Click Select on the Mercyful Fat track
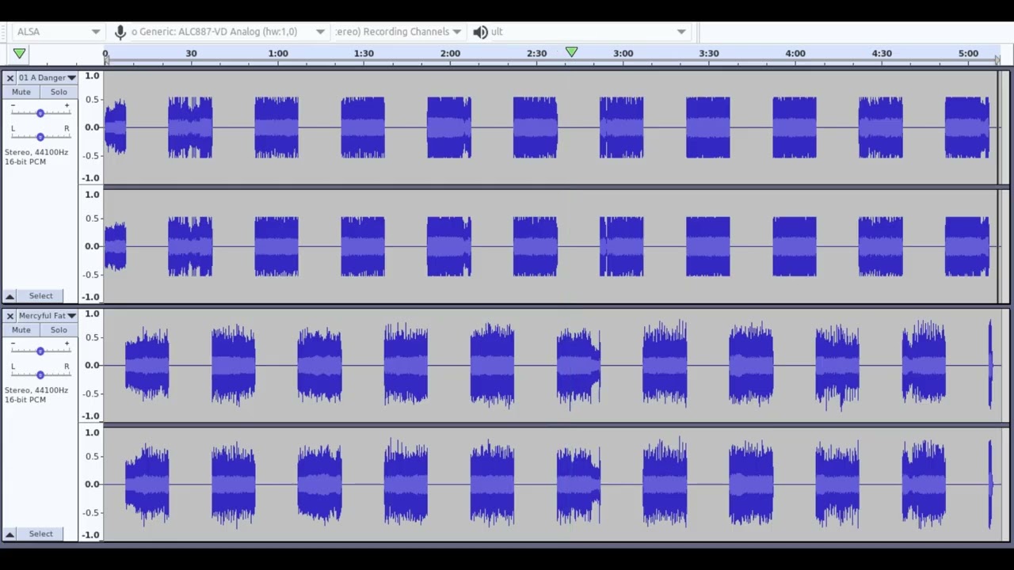The image size is (1014, 570). click(x=41, y=534)
